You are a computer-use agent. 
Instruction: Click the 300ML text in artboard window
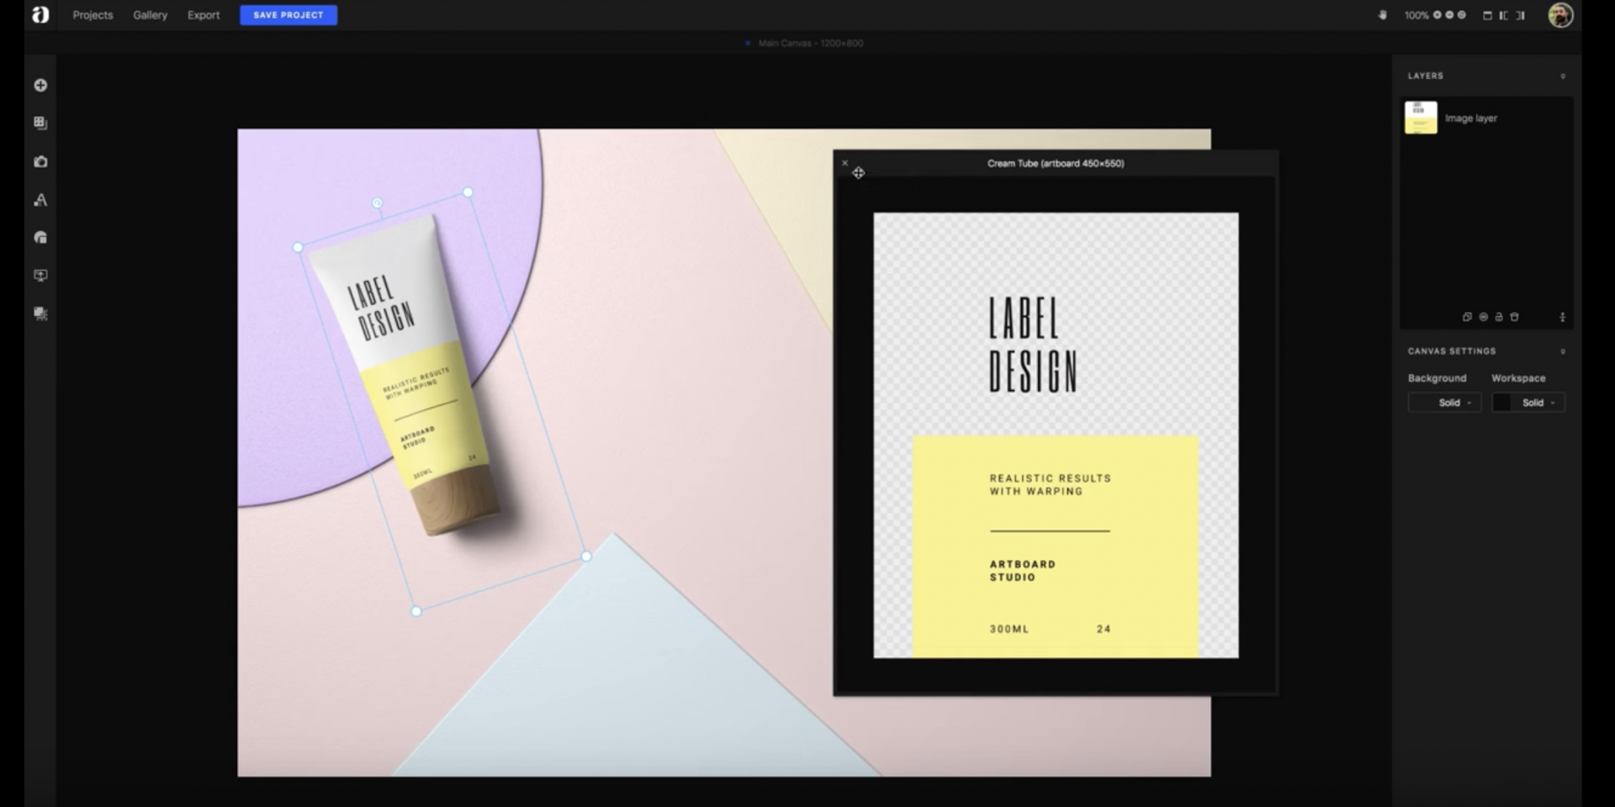coord(1009,629)
